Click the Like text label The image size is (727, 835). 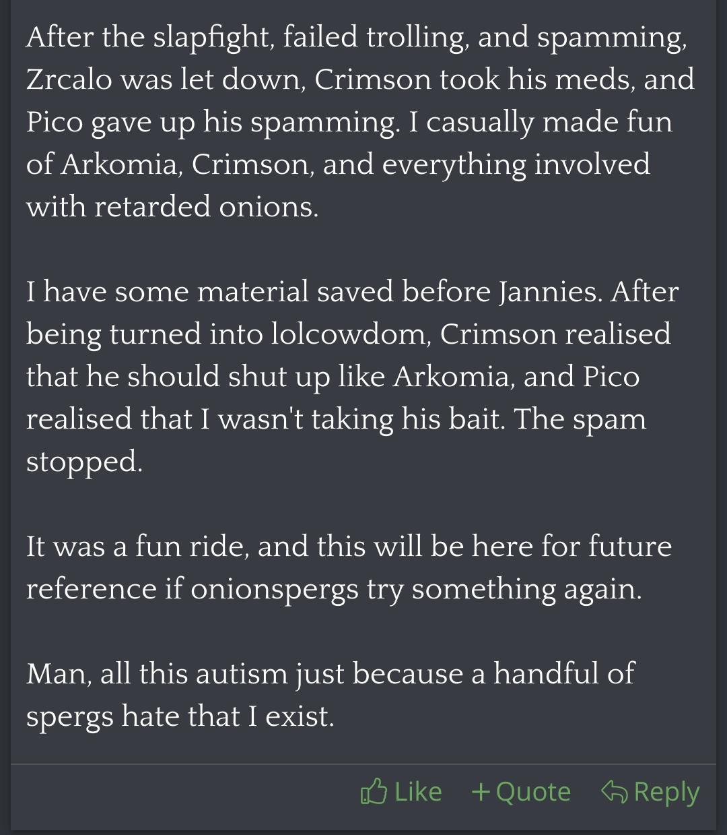(x=418, y=792)
